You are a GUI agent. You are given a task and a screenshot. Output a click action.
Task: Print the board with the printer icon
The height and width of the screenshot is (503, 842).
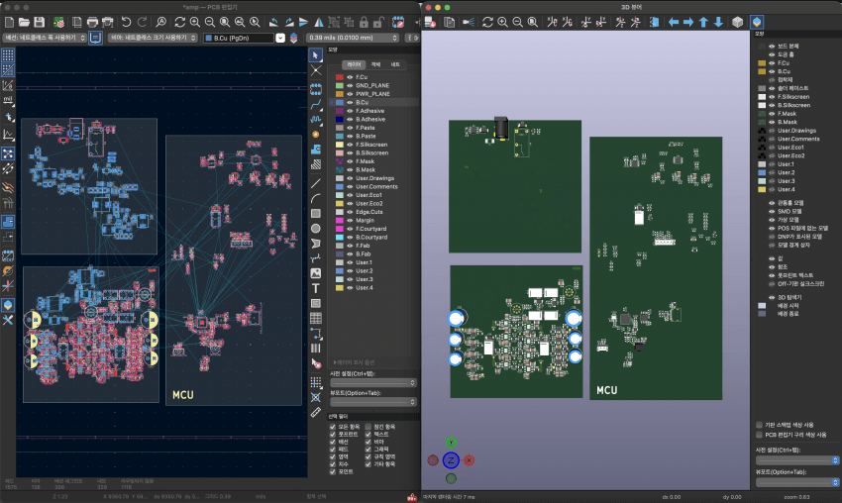pos(92,22)
